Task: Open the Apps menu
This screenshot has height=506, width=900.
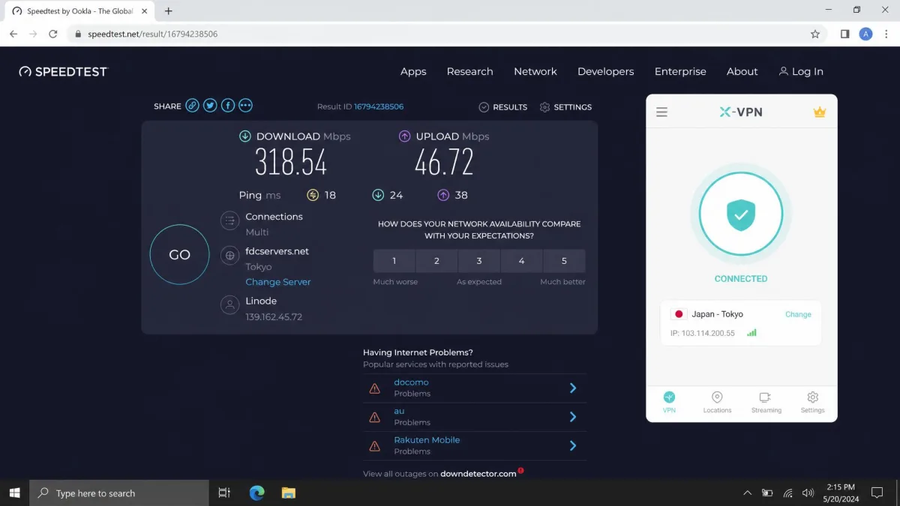Action: click(x=413, y=71)
